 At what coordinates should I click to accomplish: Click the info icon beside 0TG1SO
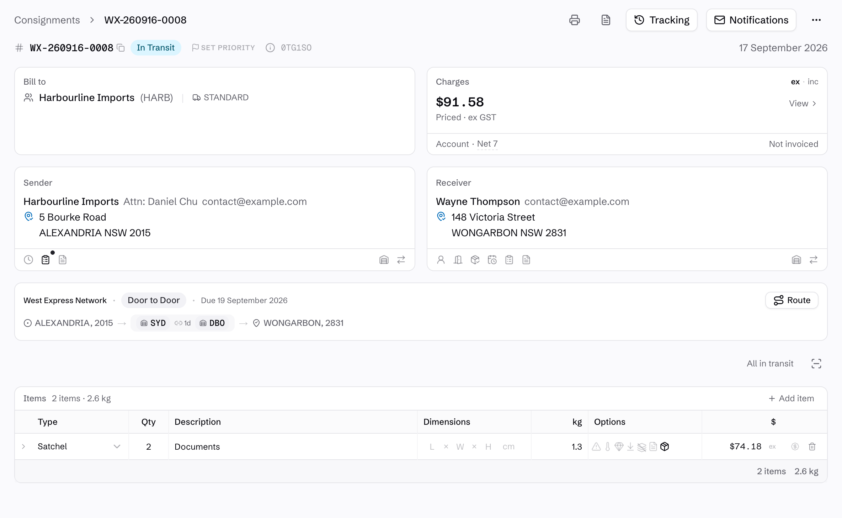[270, 48]
